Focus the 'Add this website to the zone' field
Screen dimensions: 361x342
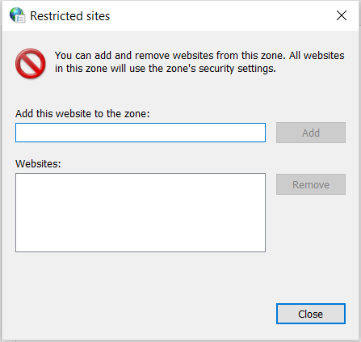[x=141, y=133]
